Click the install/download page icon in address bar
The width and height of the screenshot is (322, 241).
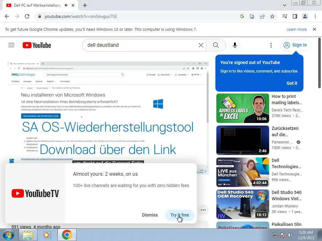coord(252,16)
